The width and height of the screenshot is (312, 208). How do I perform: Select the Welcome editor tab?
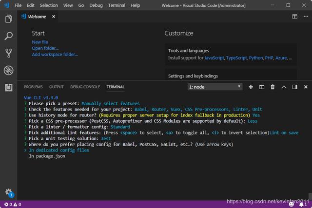pos(37,17)
